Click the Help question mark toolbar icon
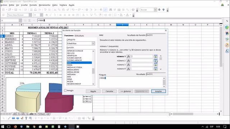The height and width of the screenshot is (129, 230). [133, 10]
